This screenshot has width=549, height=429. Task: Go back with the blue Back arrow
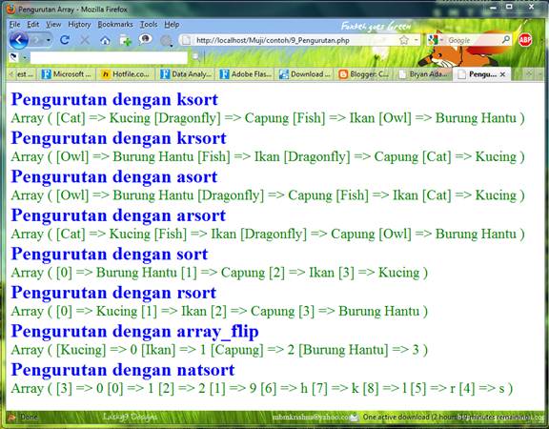click(19, 40)
